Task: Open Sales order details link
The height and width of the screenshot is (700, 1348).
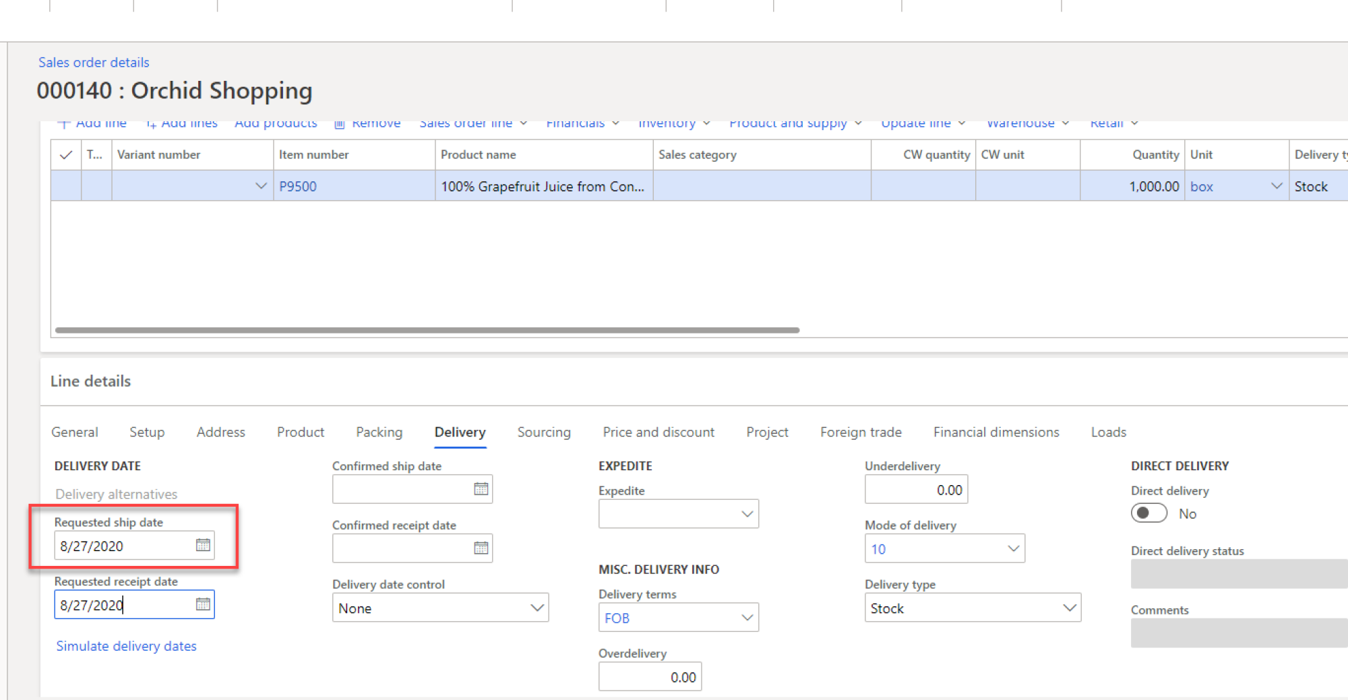Action: 94,62
